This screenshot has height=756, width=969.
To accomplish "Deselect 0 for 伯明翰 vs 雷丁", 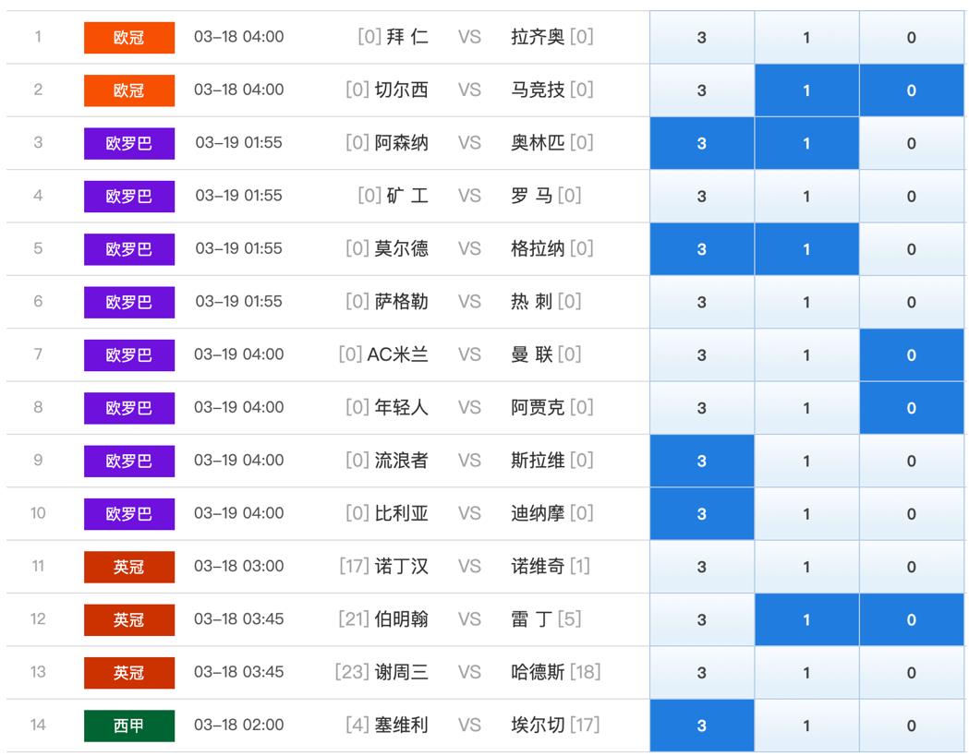I will pos(912,619).
